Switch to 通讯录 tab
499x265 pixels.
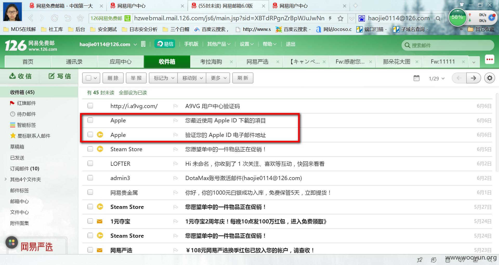(74, 62)
